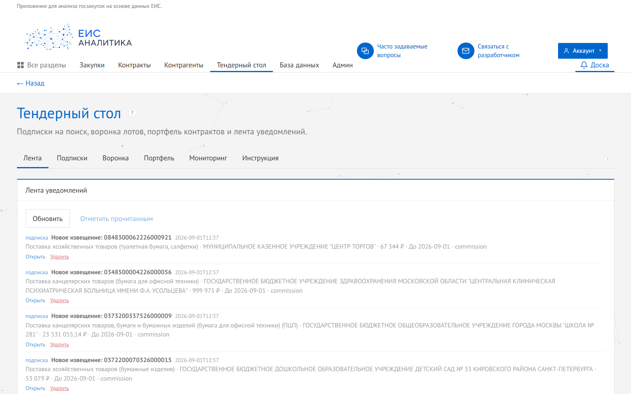Open notice 0348500004226000056
The height and width of the screenshot is (394, 631).
[35, 301]
